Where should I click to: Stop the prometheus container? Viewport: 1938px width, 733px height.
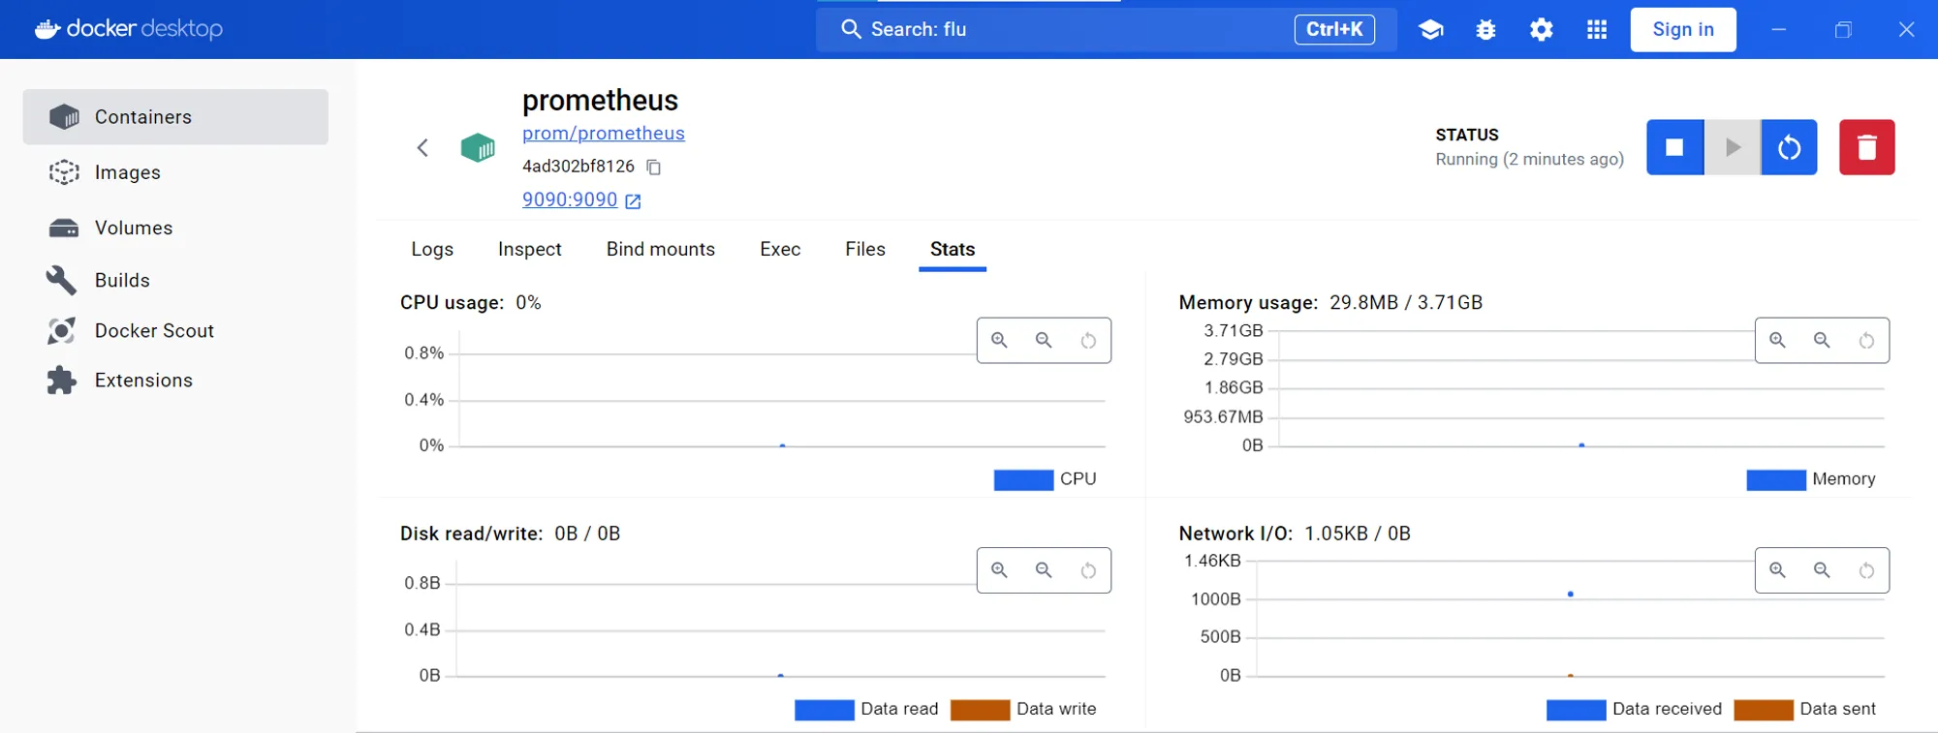(x=1674, y=147)
